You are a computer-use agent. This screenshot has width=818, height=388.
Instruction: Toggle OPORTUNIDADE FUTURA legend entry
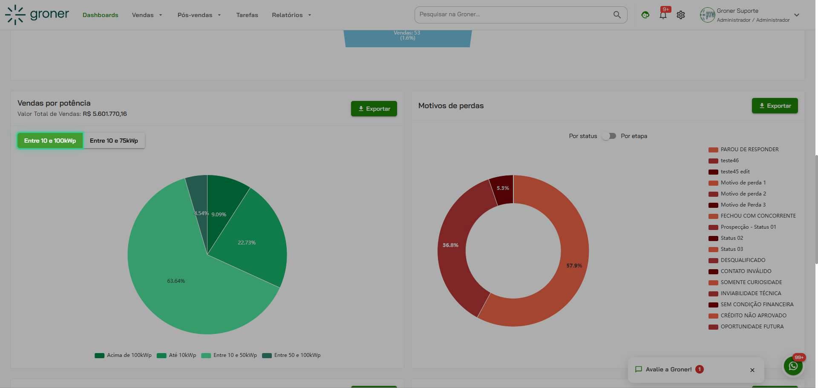[x=746, y=327]
